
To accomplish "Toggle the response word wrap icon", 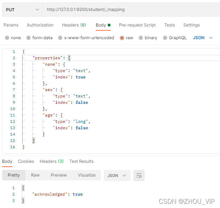I will 139,176.
